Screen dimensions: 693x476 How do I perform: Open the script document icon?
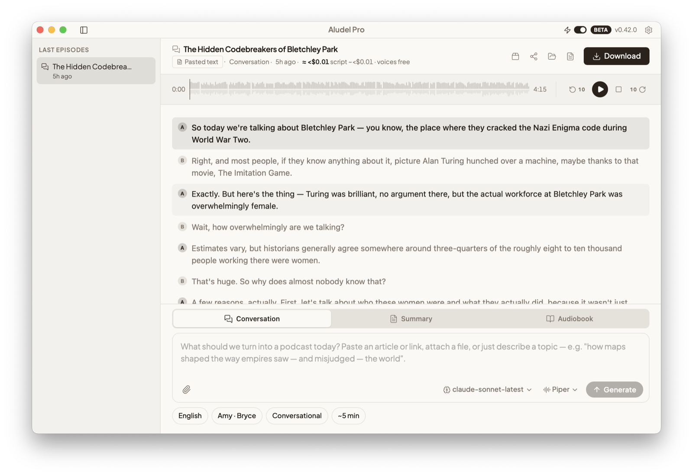(570, 56)
